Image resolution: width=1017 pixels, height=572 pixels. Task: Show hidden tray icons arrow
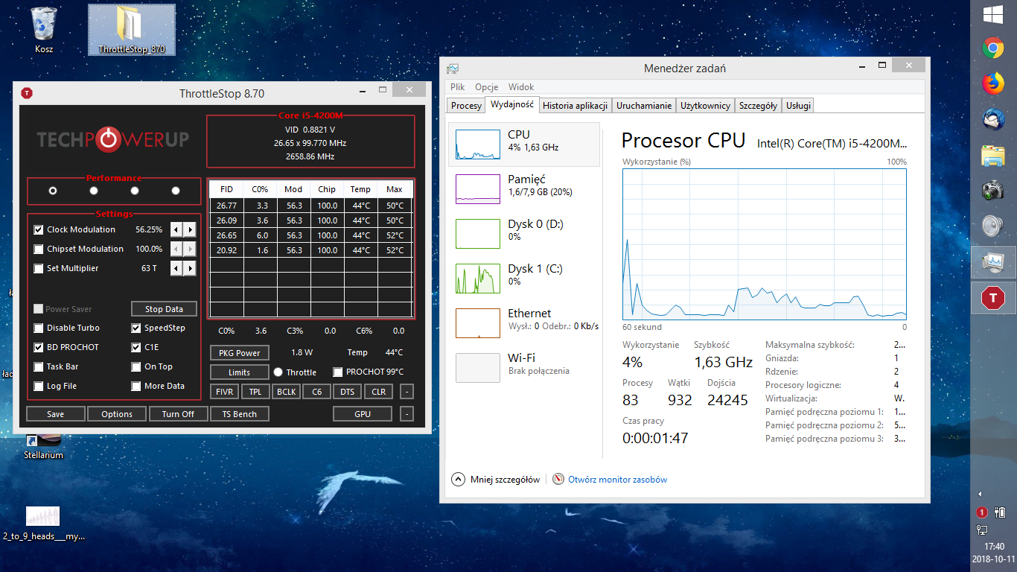[x=981, y=494]
